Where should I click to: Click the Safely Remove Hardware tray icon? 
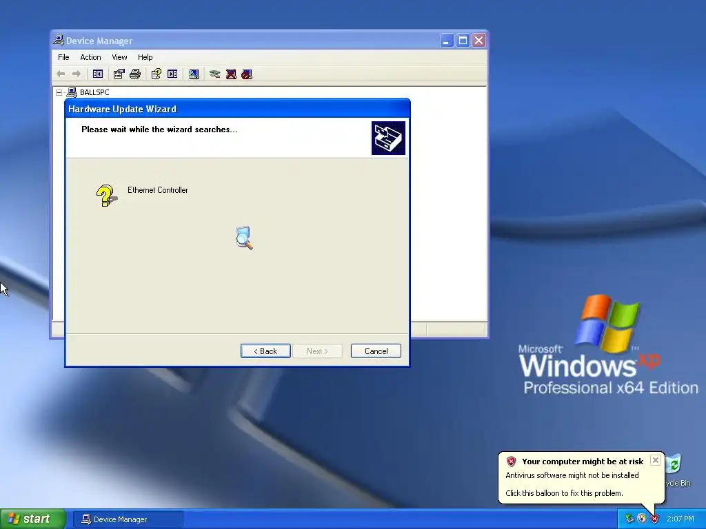coord(629,519)
